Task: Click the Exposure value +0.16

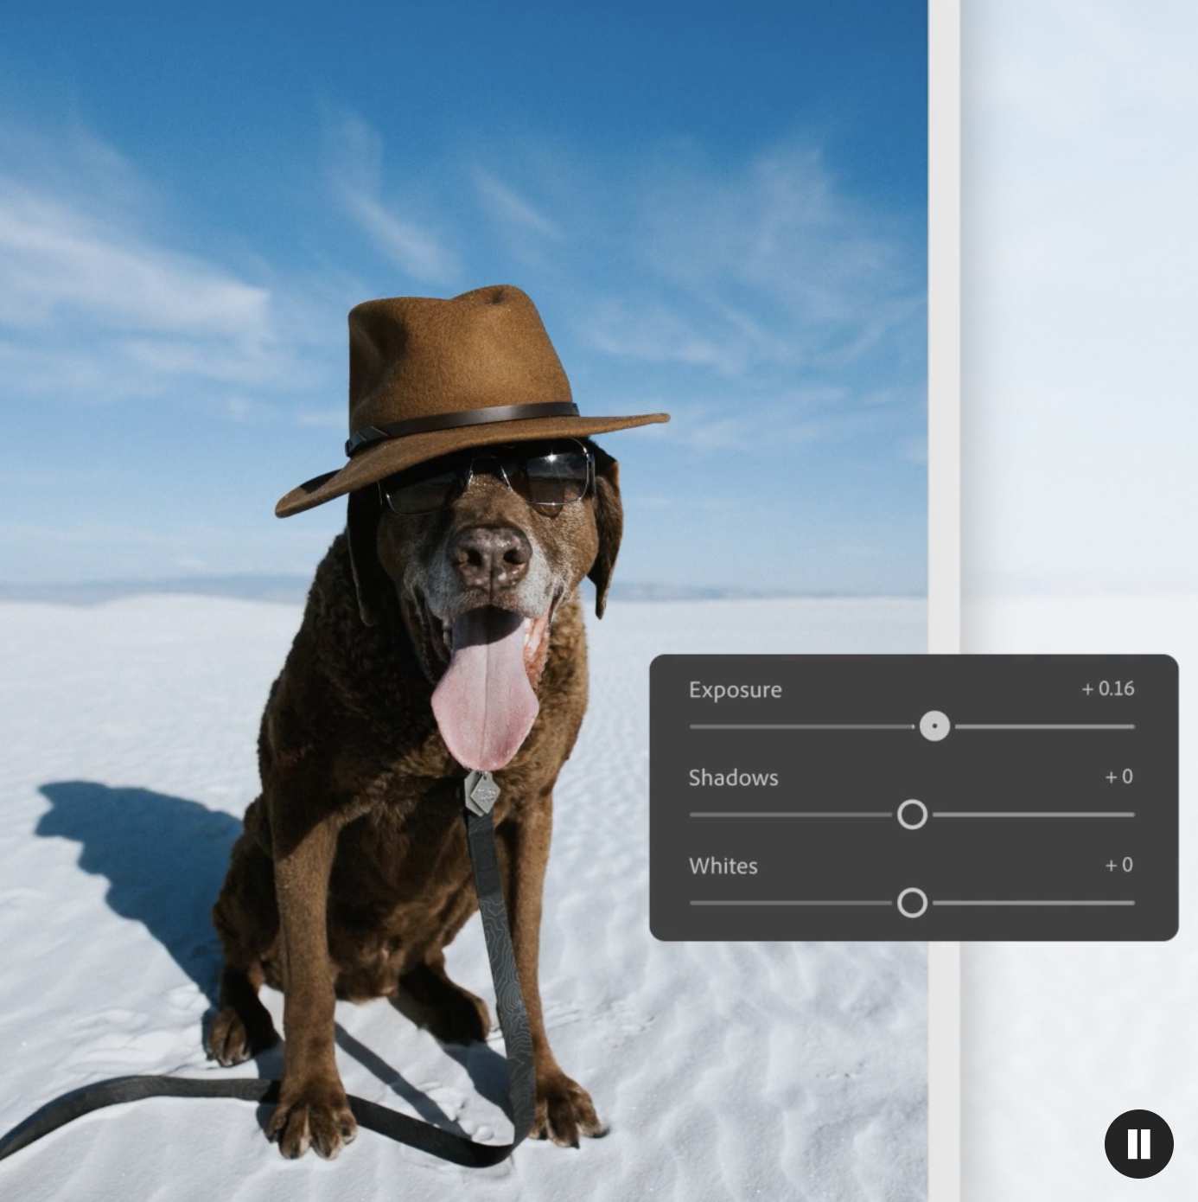Action: 1108,689
